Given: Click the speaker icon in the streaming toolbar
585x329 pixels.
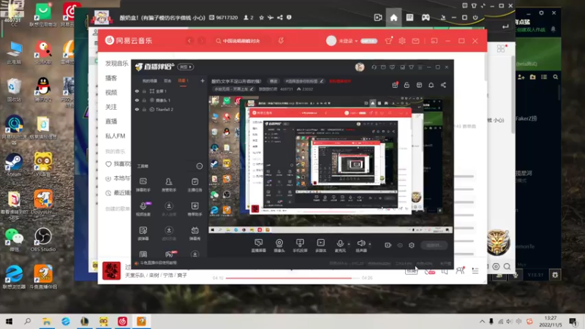Looking at the screenshot, I should 361,243.
